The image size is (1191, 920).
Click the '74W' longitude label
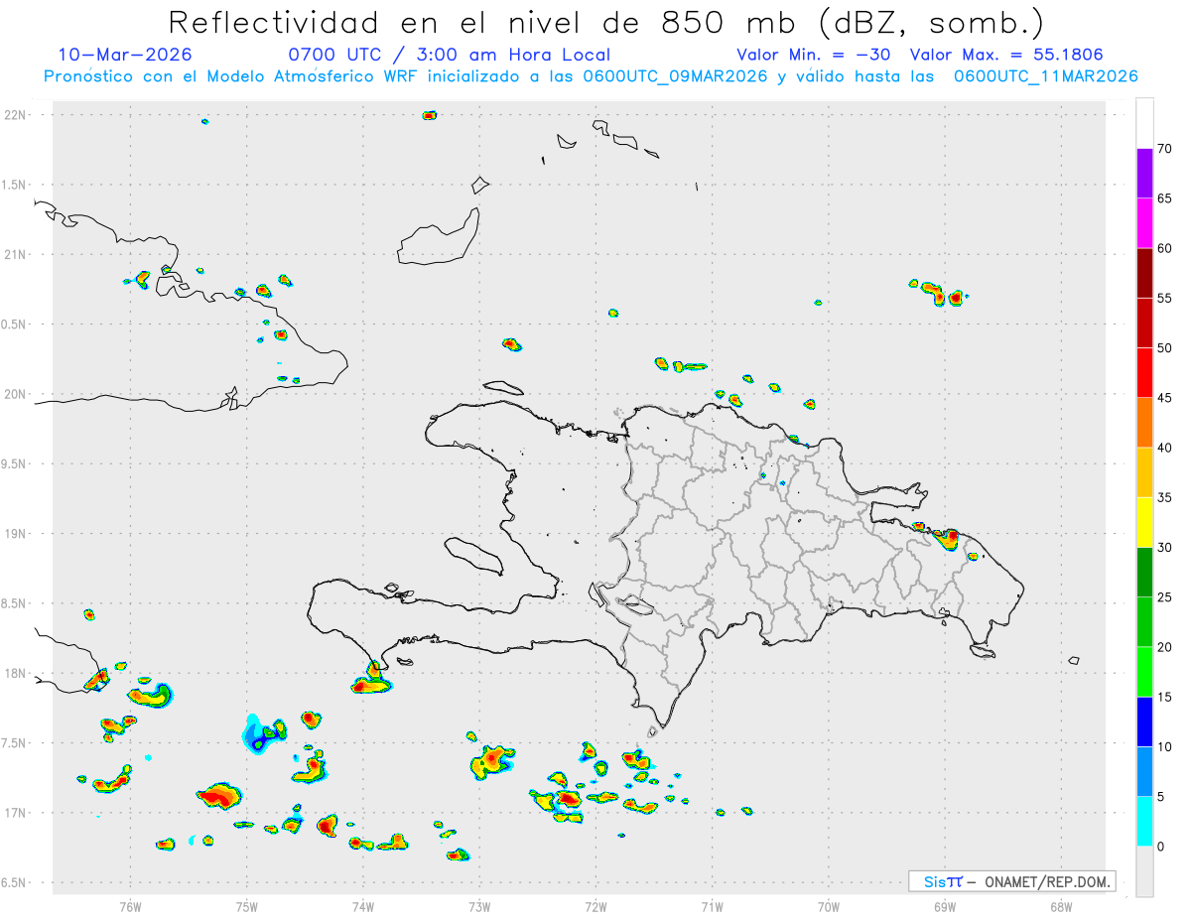coord(362,906)
